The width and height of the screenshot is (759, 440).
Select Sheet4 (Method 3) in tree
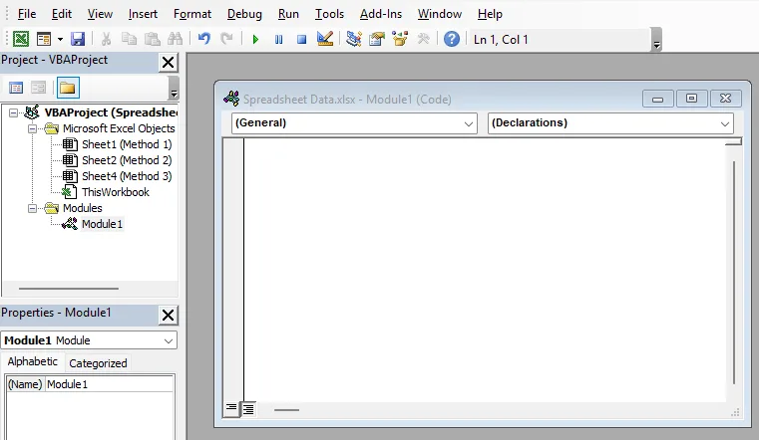point(127,176)
